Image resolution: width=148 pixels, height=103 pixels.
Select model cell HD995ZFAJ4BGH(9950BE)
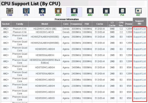click(x=45, y=37)
